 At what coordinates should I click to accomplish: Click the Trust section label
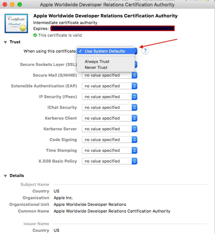click(x=15, y=42)
